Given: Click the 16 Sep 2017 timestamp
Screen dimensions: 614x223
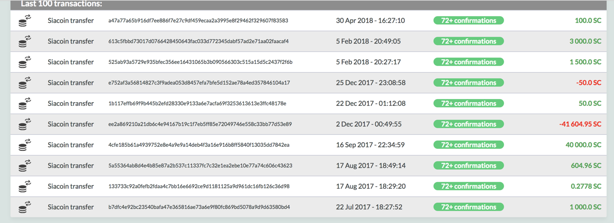Looking at the screenshot, I should pyautogui.click(x=370, y=145).
